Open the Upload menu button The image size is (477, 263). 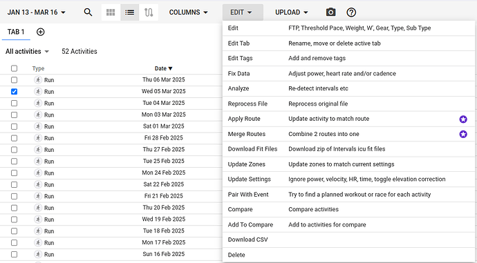click(292, 12)
